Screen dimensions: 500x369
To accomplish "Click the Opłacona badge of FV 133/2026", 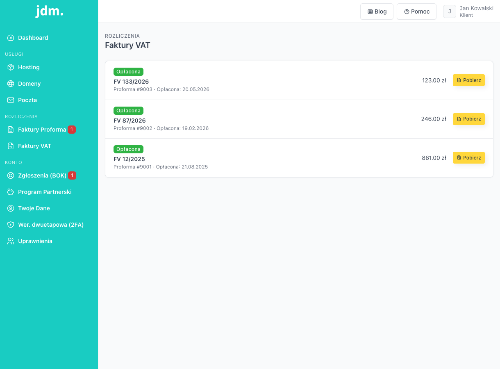I will pos(128,72).
